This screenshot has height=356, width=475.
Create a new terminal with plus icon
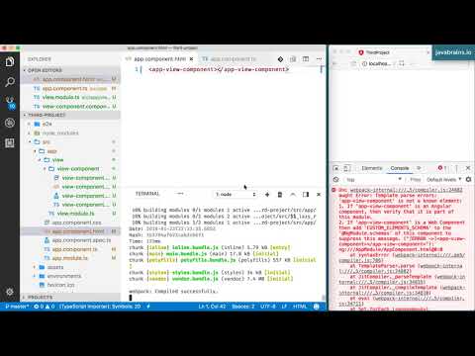[267, 195]
